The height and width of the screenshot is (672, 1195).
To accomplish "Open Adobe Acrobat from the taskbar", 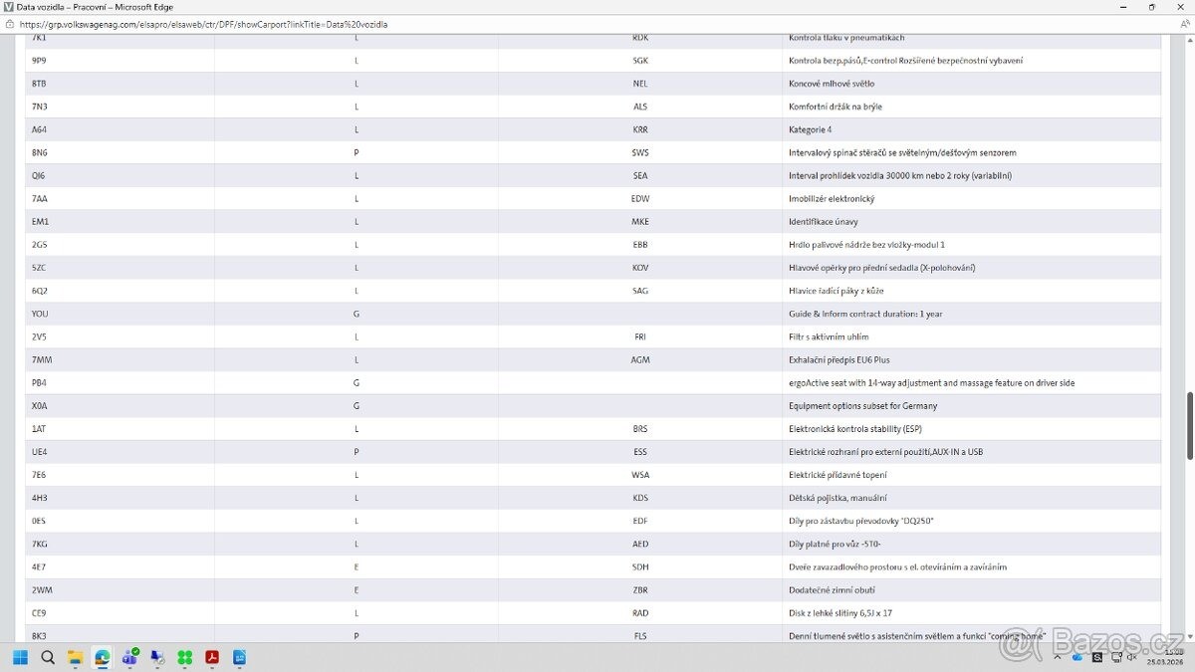I will coord(212,657).
